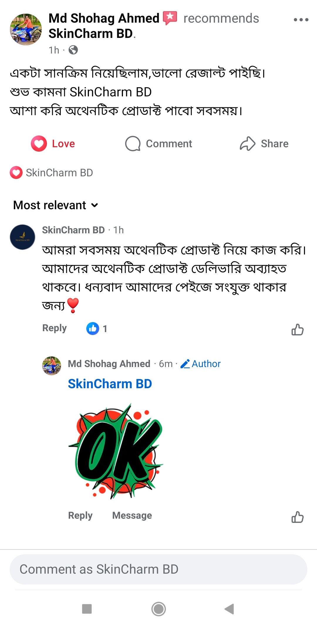317x628 pixels.
Task: Expand the Most relevant comment sorting dropdown
Action: (x=55, y=205)
